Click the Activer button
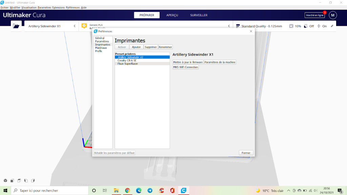 coord(122,47)
